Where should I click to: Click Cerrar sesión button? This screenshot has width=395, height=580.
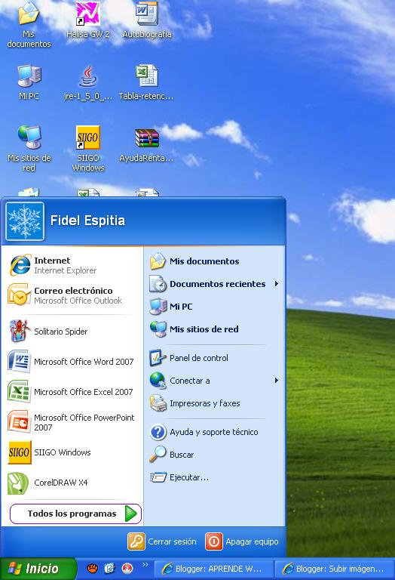pyautogui.click(x=162, y=541)
